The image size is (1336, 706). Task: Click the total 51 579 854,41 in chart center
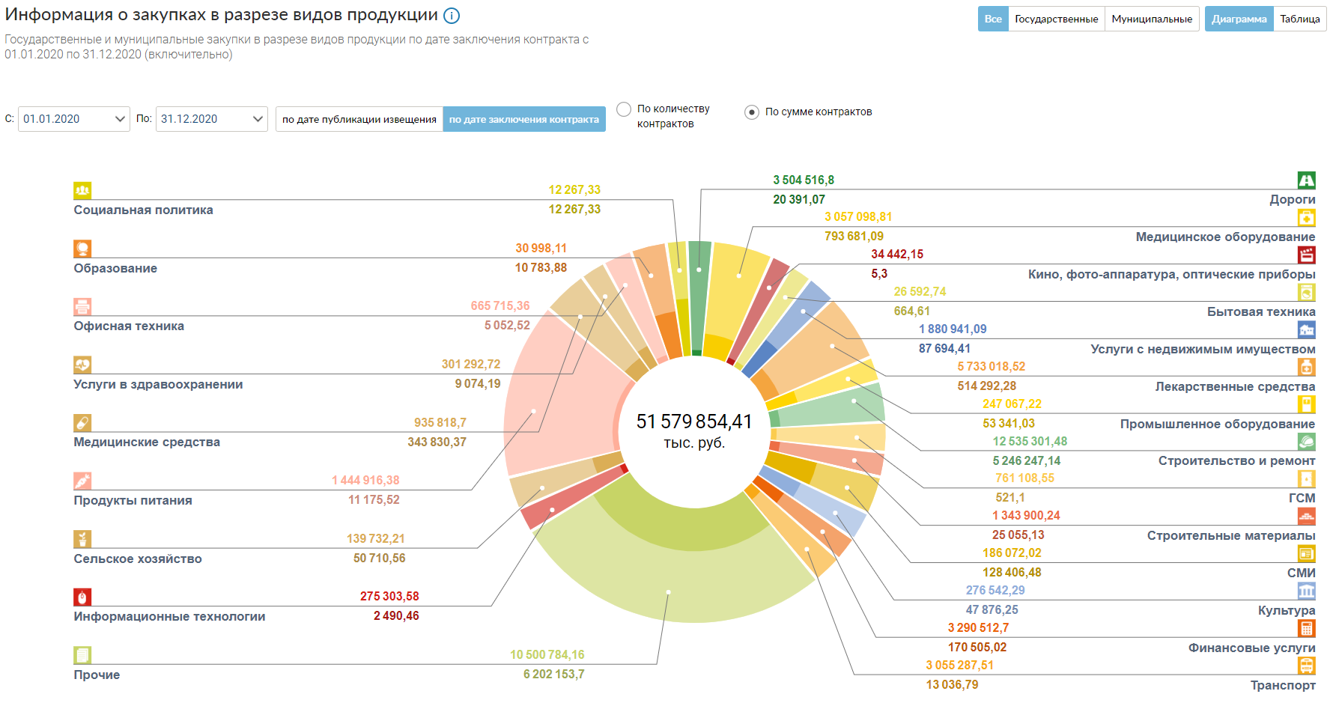pos(694,422)
